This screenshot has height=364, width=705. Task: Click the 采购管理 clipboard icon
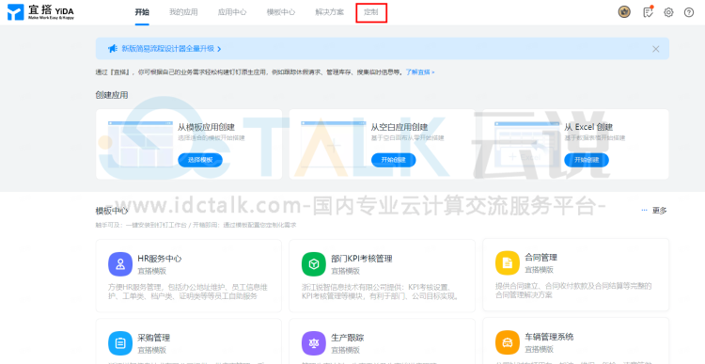click(120, 343)
